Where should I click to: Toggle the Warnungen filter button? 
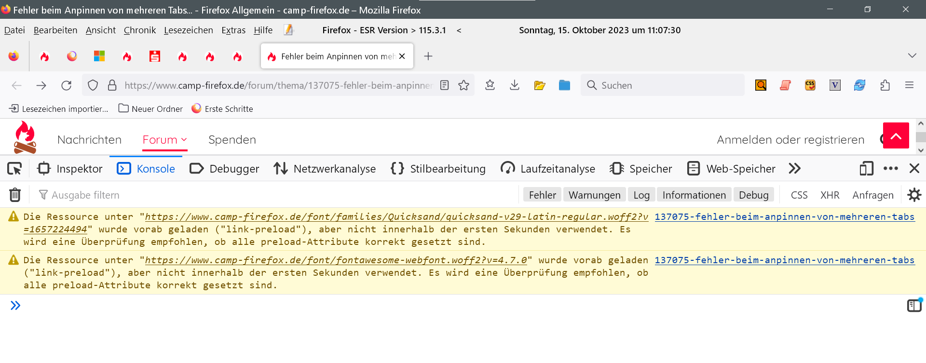594,195
